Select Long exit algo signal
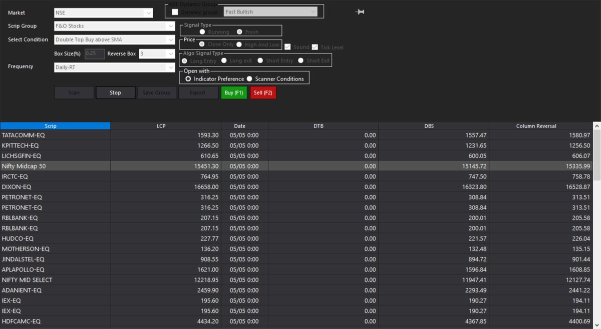The width and height of the screenshot is (601, 329). click(223, 60)
